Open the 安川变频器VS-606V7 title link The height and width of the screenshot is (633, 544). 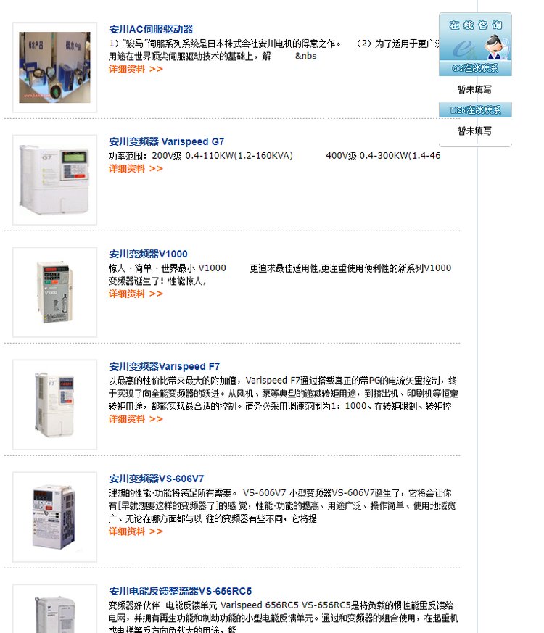(x=156, y=479)
